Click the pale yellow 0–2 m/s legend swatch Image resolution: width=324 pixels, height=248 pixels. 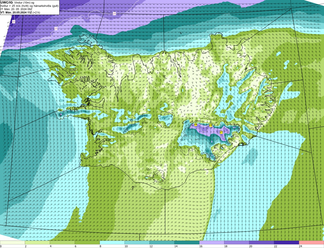[12, 242]
